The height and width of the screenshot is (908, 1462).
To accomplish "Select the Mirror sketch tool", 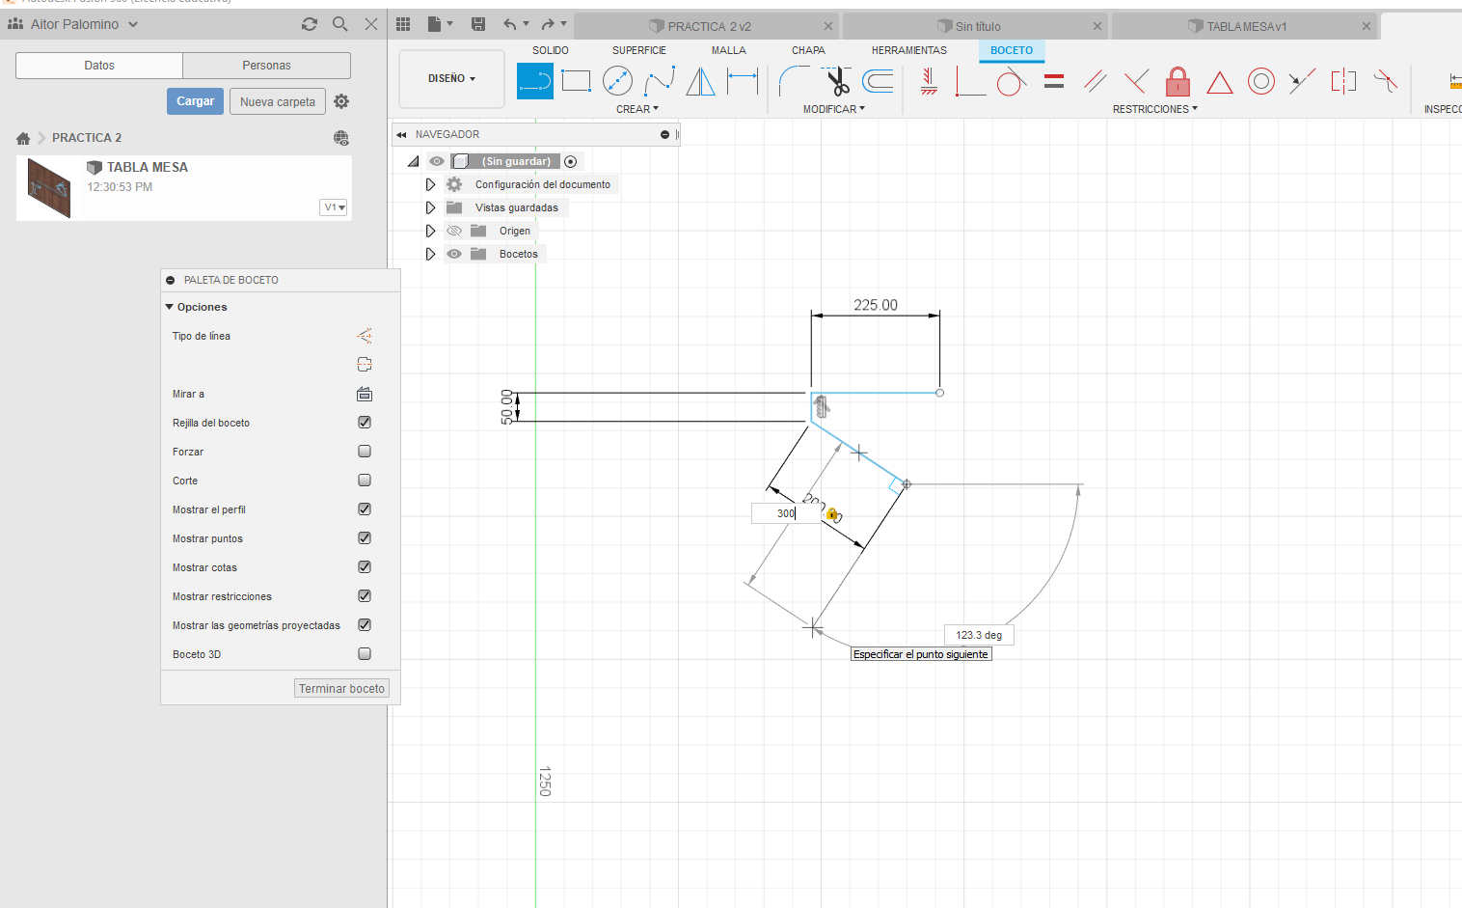I will [700, 81].
